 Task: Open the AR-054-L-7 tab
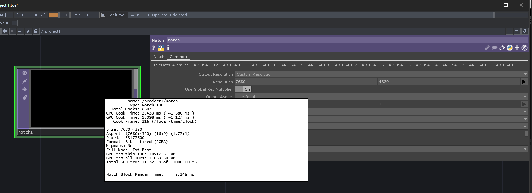346,65
